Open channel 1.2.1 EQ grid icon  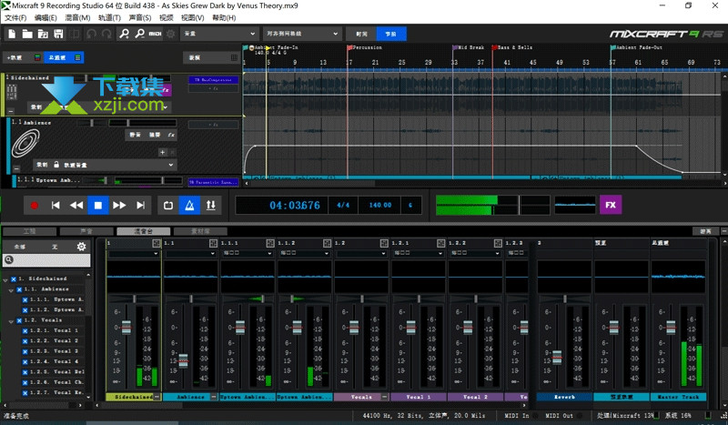pyautogui.click(x=441, y=243)
